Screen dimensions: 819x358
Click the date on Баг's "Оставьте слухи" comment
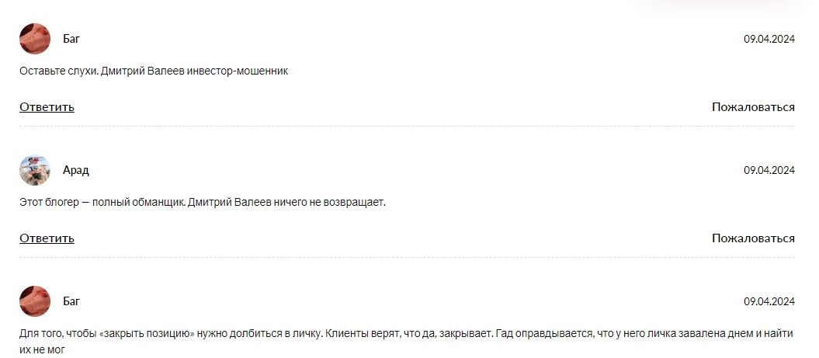pos(769,39)
